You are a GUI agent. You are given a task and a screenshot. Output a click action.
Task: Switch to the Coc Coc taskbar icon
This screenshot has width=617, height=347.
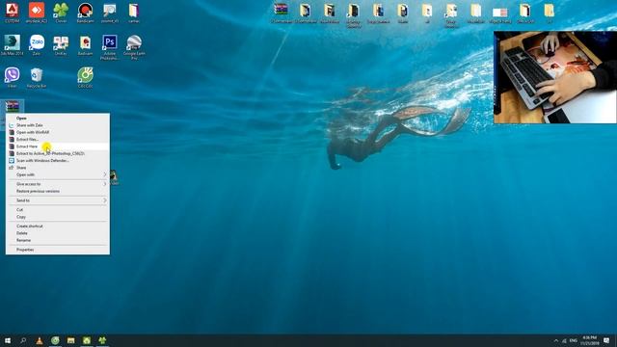[55, 340]
